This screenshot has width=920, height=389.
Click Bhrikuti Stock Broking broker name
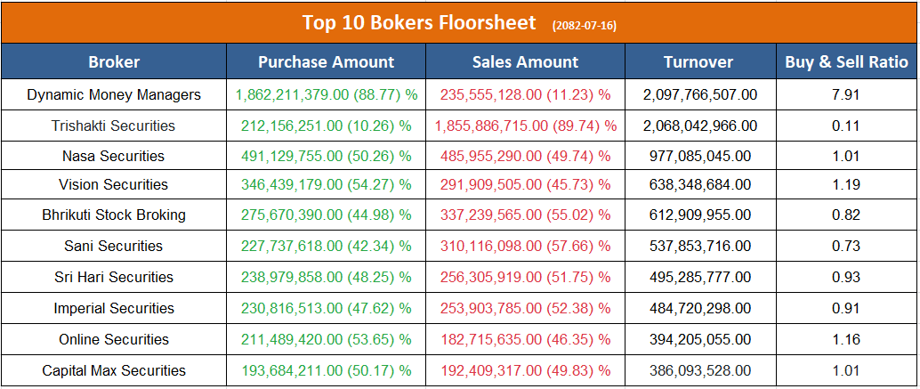[x=114, y=215]
